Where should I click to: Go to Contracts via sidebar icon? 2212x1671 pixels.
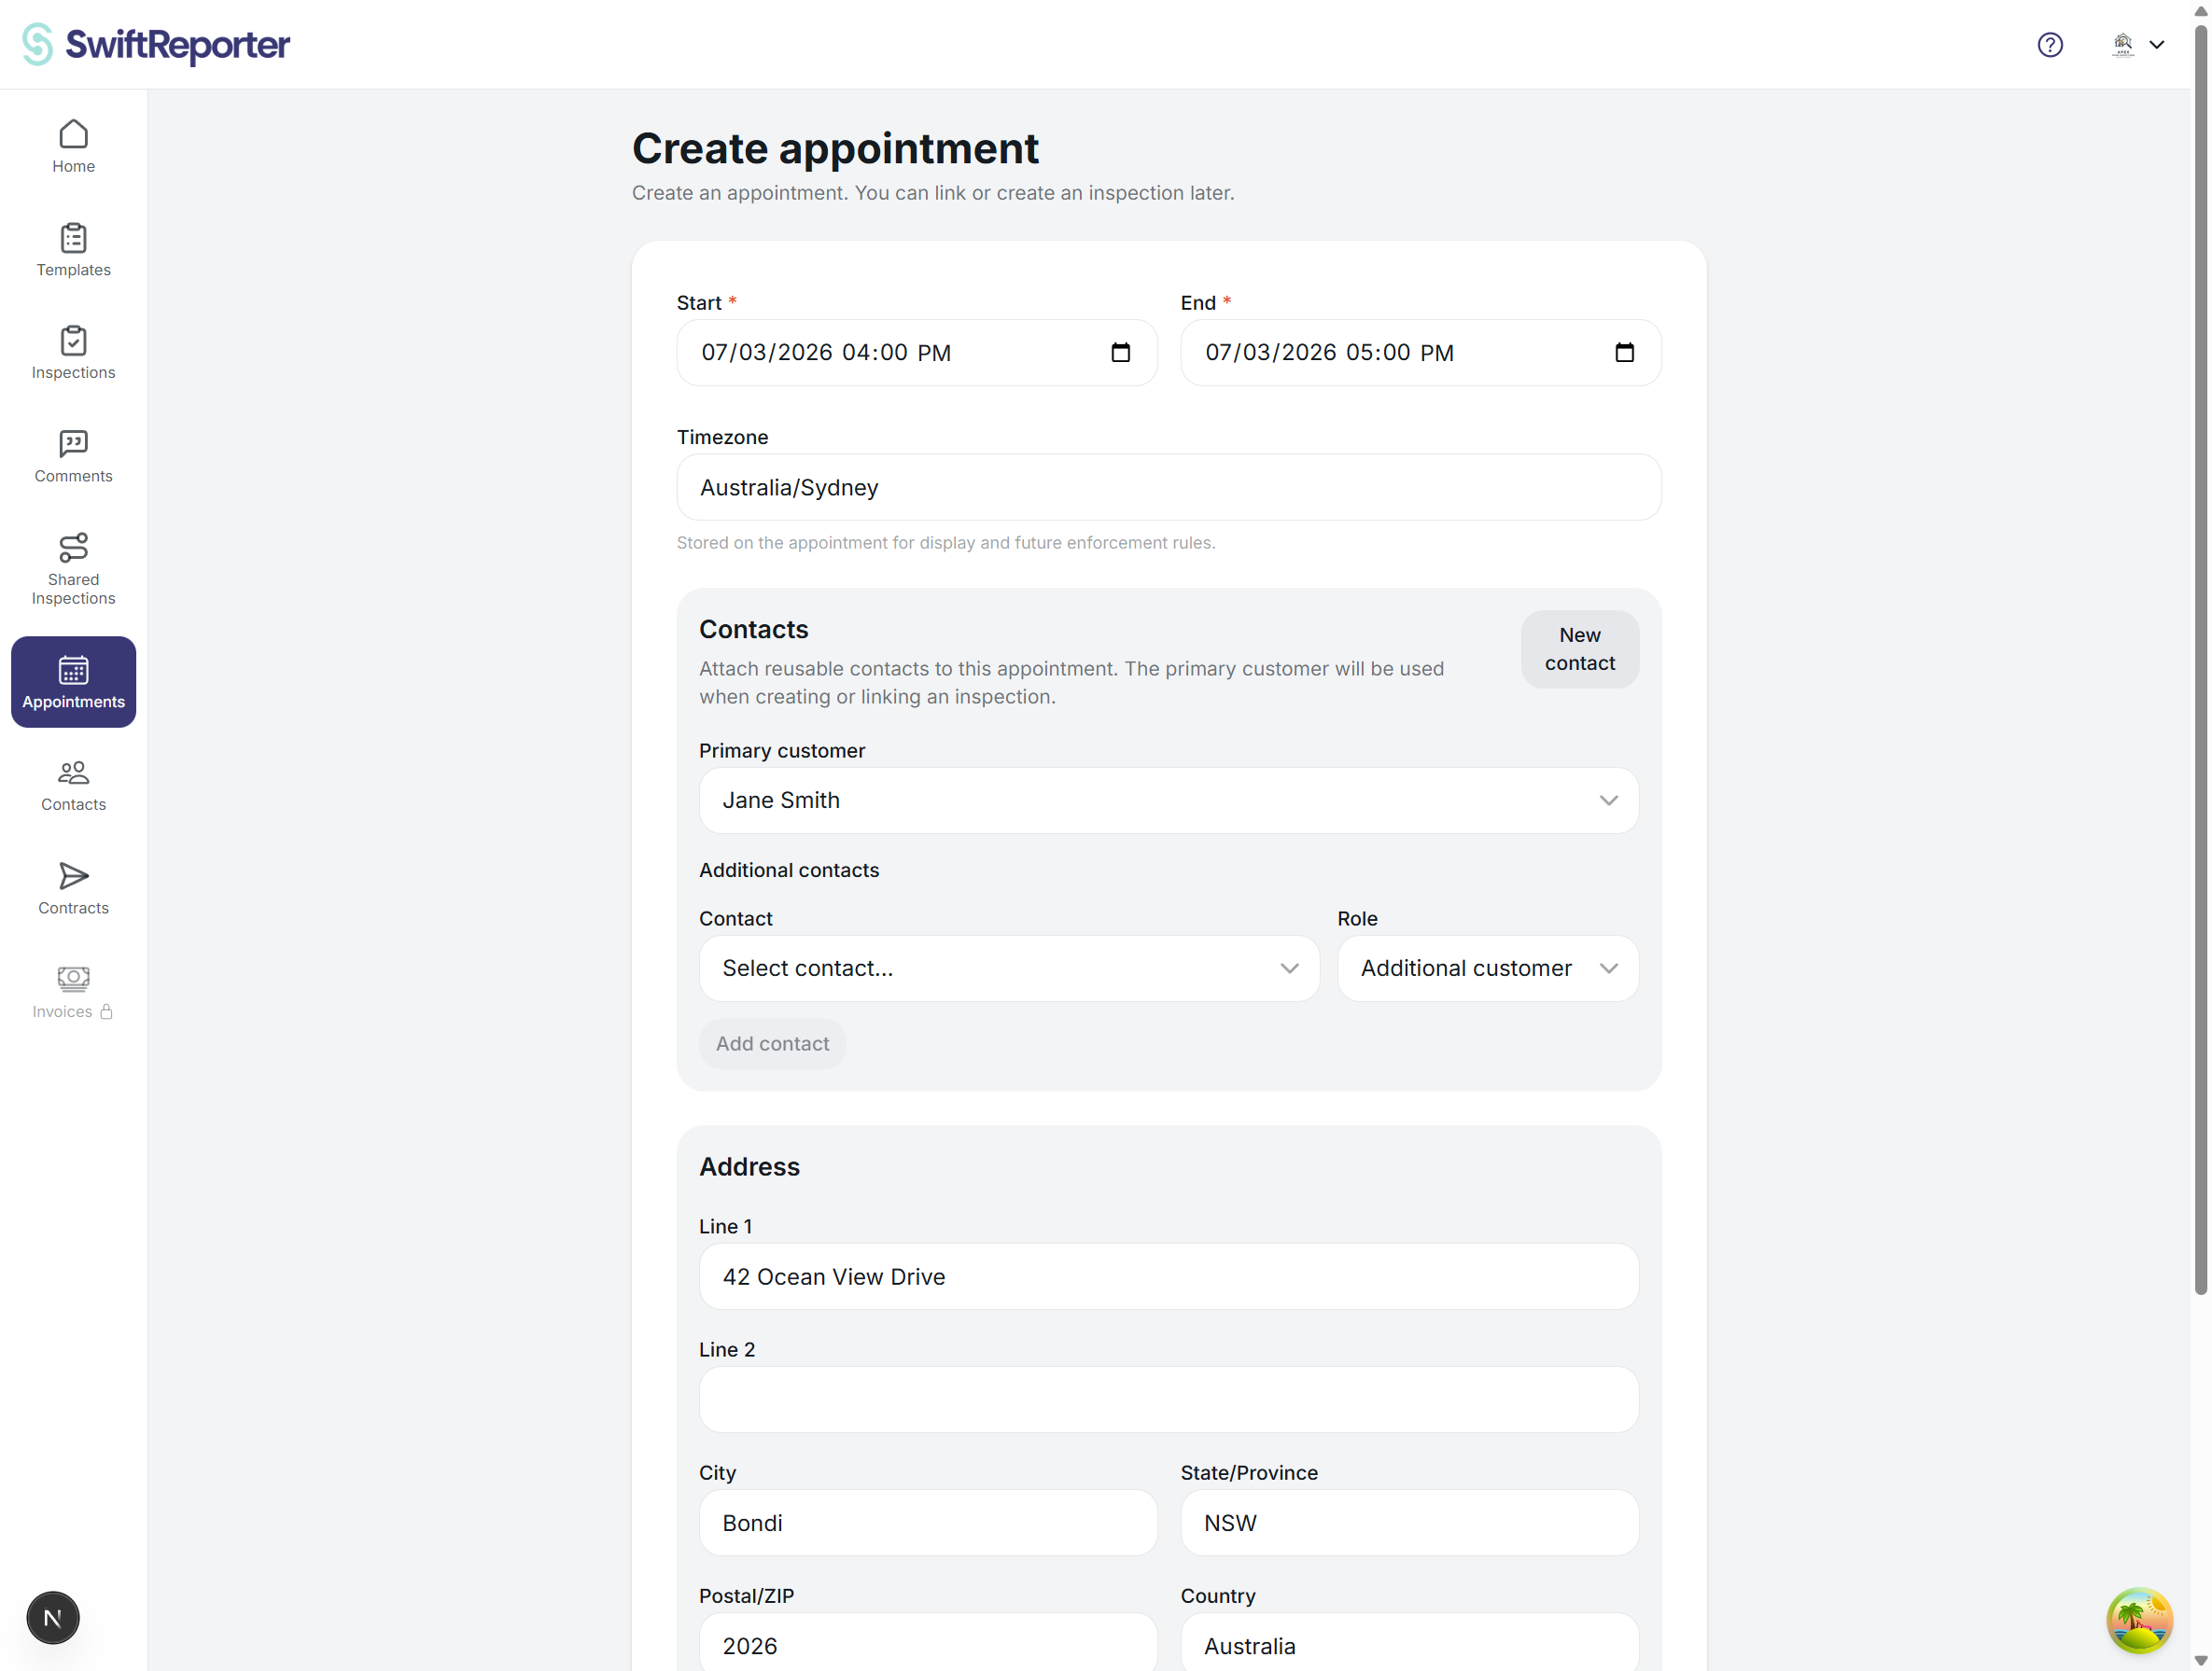pyautogui.click(x=72, y=887)
